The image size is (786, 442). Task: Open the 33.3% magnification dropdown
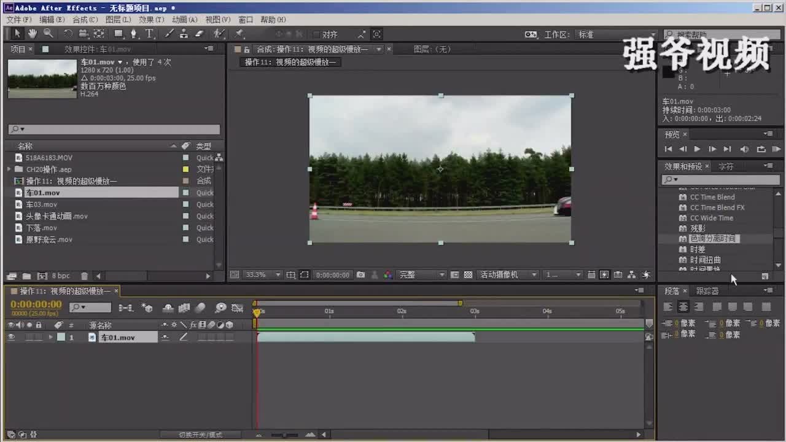(262, 275)
